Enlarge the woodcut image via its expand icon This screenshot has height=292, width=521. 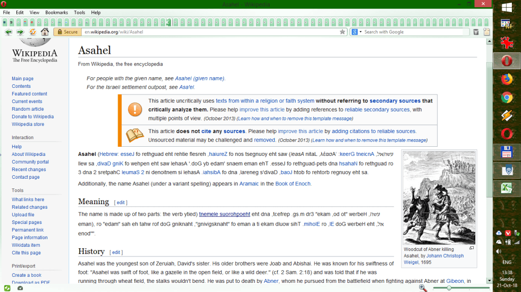coord(471,248)
